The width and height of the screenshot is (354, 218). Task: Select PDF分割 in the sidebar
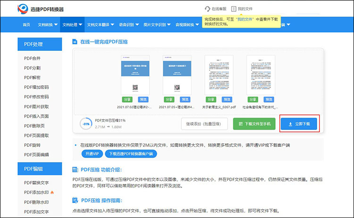[32, 68]
